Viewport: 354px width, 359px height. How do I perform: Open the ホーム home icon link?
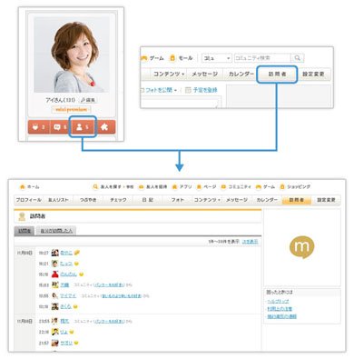(29, 187)
